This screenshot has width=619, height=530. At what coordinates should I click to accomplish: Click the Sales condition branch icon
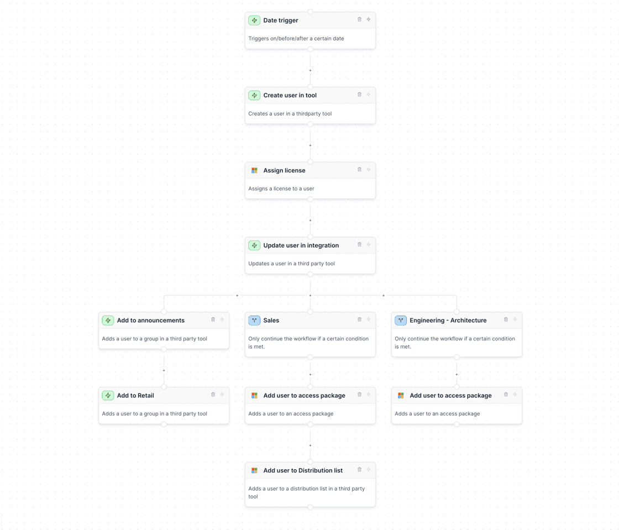[x=254, y=320]
